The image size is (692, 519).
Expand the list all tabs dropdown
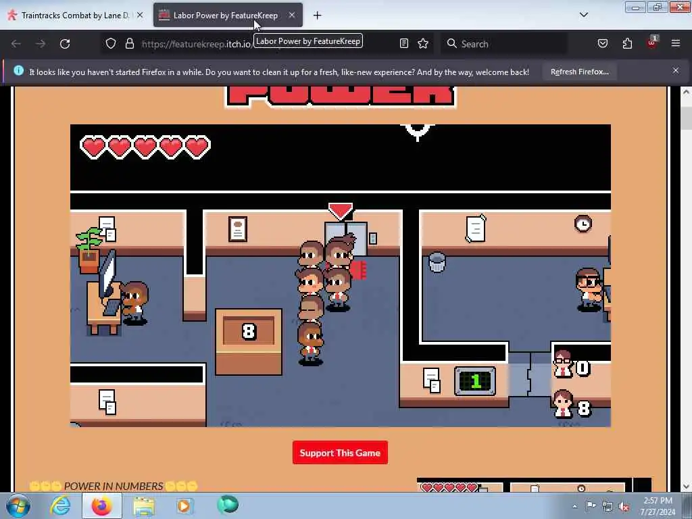click(583, 15)
